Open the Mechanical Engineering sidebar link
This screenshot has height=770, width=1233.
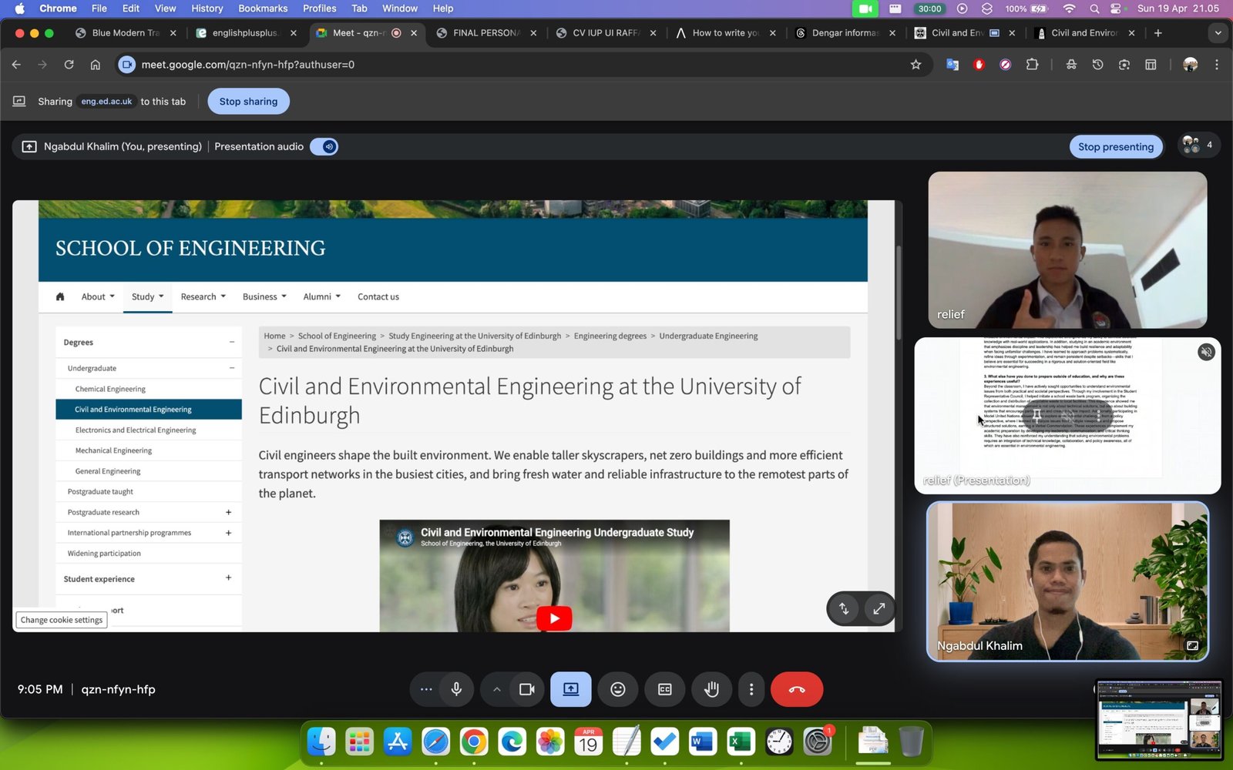tap(113, 450)
